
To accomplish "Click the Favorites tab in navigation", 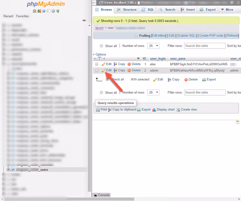I will (22, 16).
